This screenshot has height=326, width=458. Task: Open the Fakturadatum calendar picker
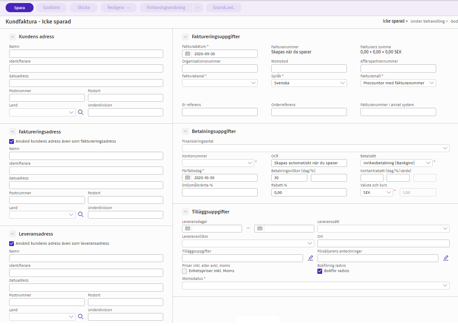pos(188,53)
